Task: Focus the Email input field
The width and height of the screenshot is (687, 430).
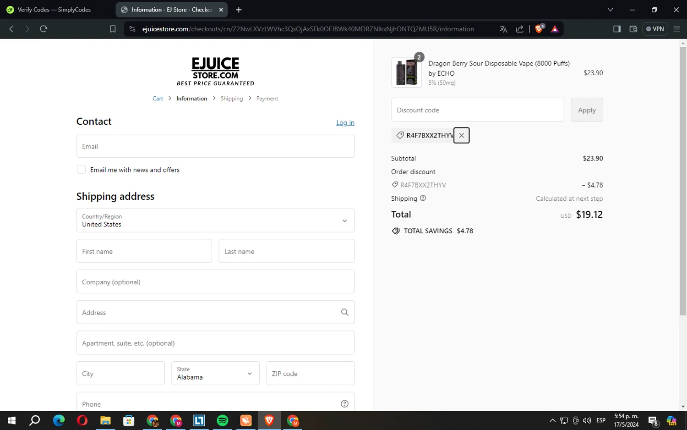Action: pos(215,146)
